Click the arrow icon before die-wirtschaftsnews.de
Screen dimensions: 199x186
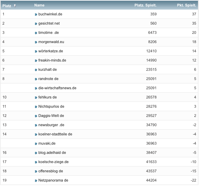point(36,88)
